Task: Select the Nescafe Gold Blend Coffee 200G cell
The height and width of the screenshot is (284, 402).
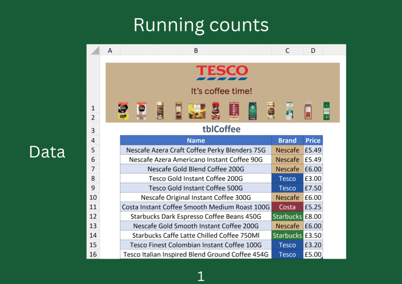Action: click(x=196, y=169)
